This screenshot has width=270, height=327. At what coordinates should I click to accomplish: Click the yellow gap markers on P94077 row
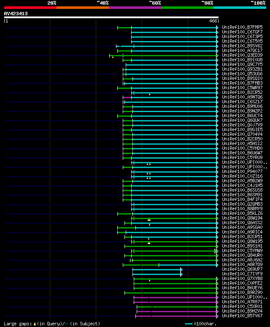[x=149, y=173]
